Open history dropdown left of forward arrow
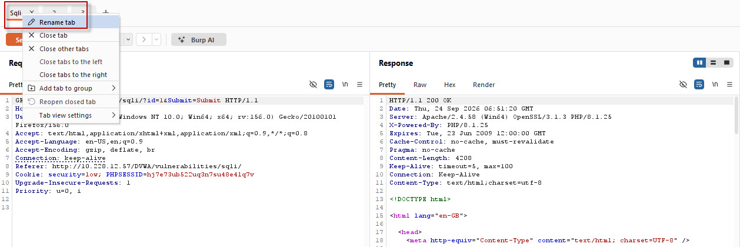This screenshot has height=247, width=740. tap(128, 39)
